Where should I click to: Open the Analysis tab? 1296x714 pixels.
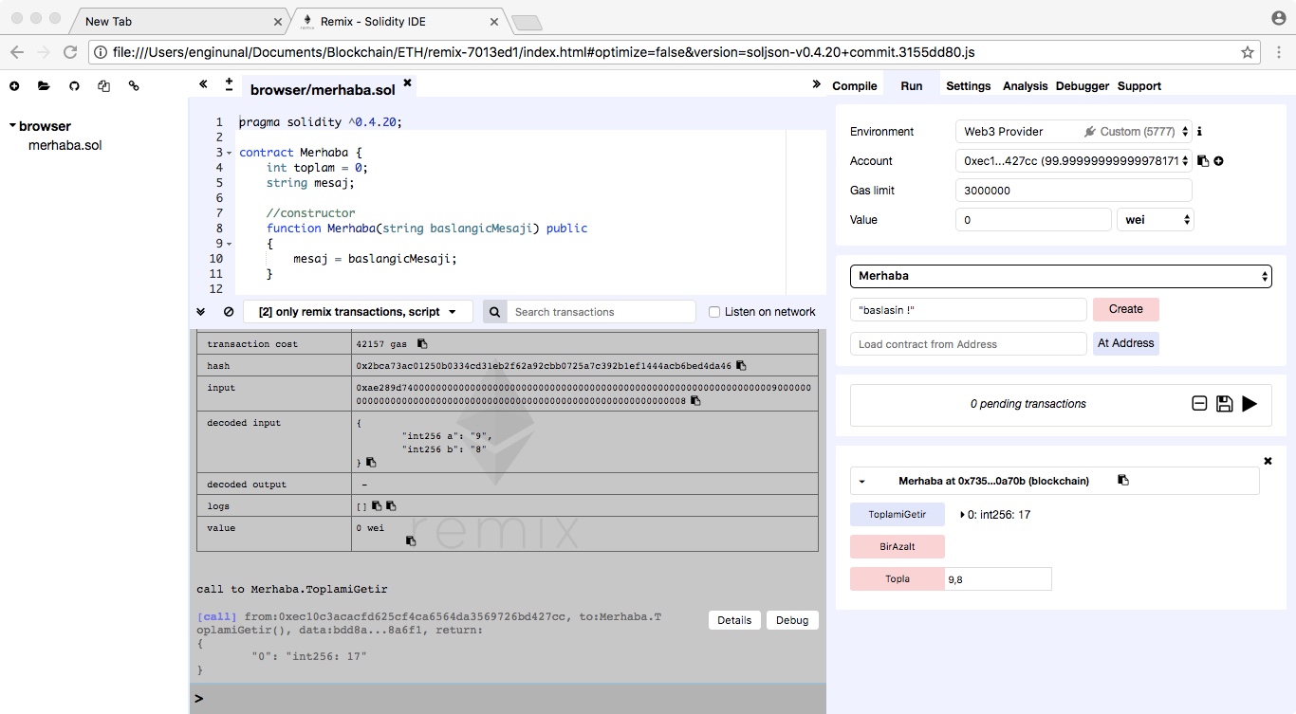[x=1026, y=86]
